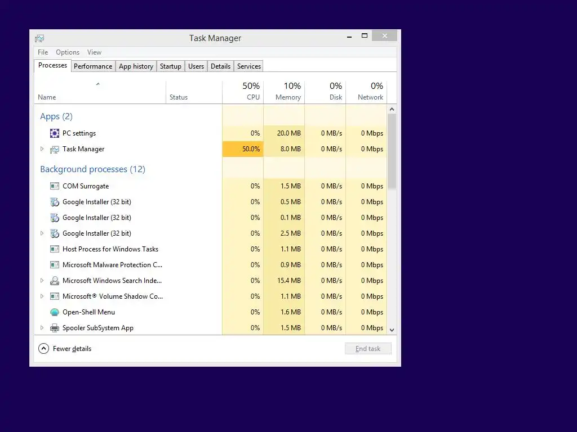Select the Background processes (12) header

(x=93, y=169)
